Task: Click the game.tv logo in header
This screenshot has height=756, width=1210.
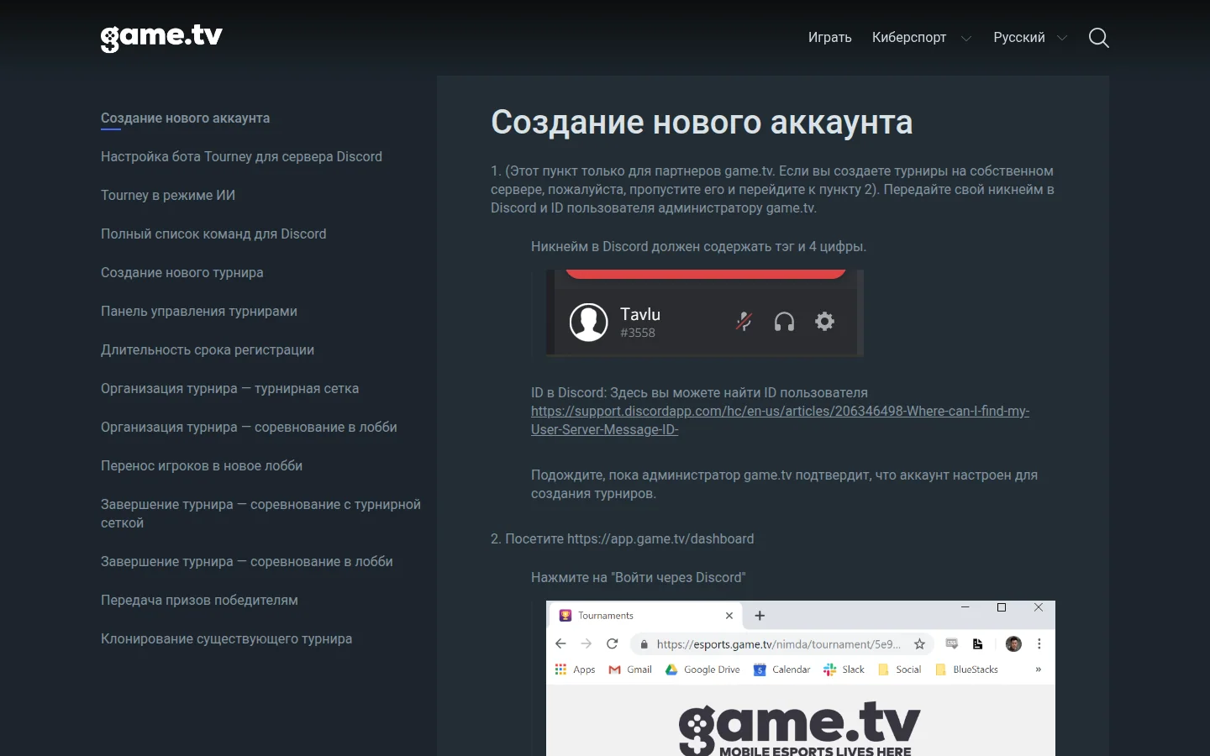Action: point(161,37)
